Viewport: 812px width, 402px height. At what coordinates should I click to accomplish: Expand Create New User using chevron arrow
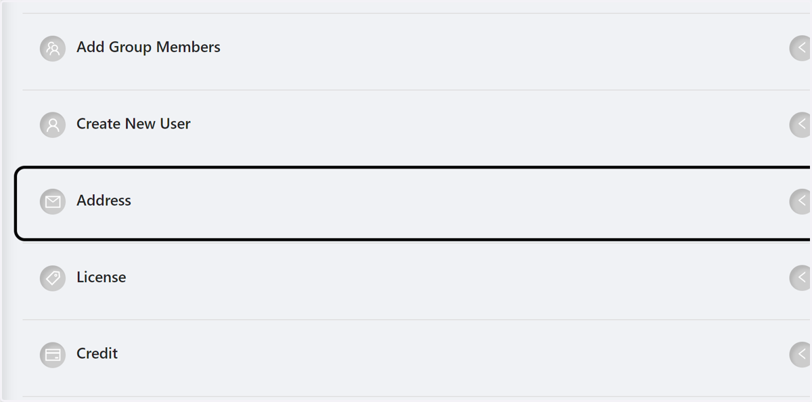coord(801,125)
